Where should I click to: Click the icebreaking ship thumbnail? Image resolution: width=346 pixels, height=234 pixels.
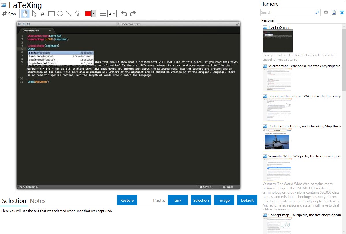point(277,140)
